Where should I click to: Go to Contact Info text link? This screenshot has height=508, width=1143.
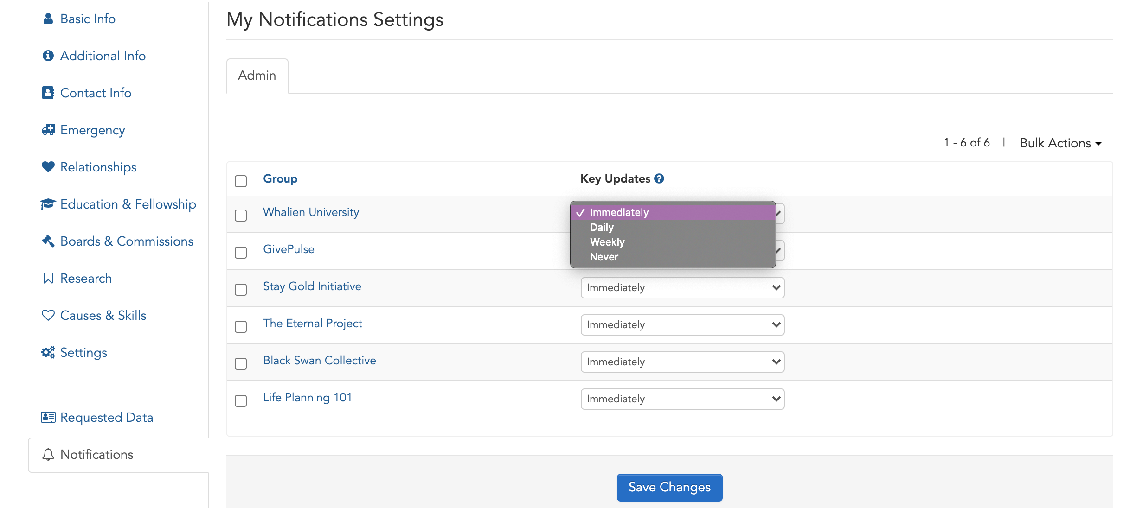[x=96, y=93]
